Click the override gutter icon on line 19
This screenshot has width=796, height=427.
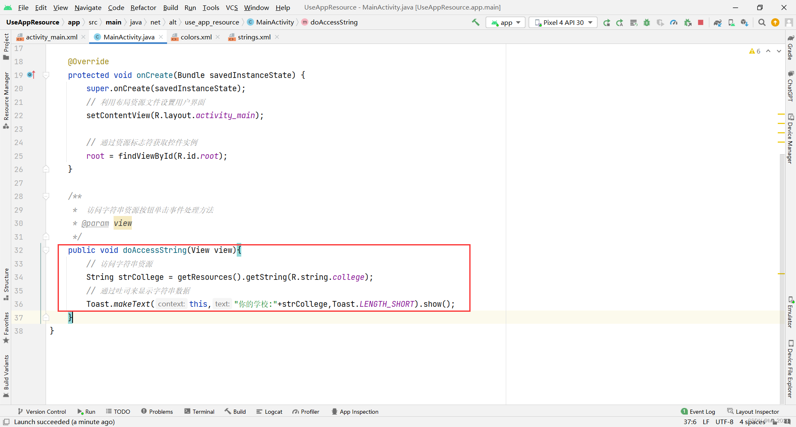31,75
